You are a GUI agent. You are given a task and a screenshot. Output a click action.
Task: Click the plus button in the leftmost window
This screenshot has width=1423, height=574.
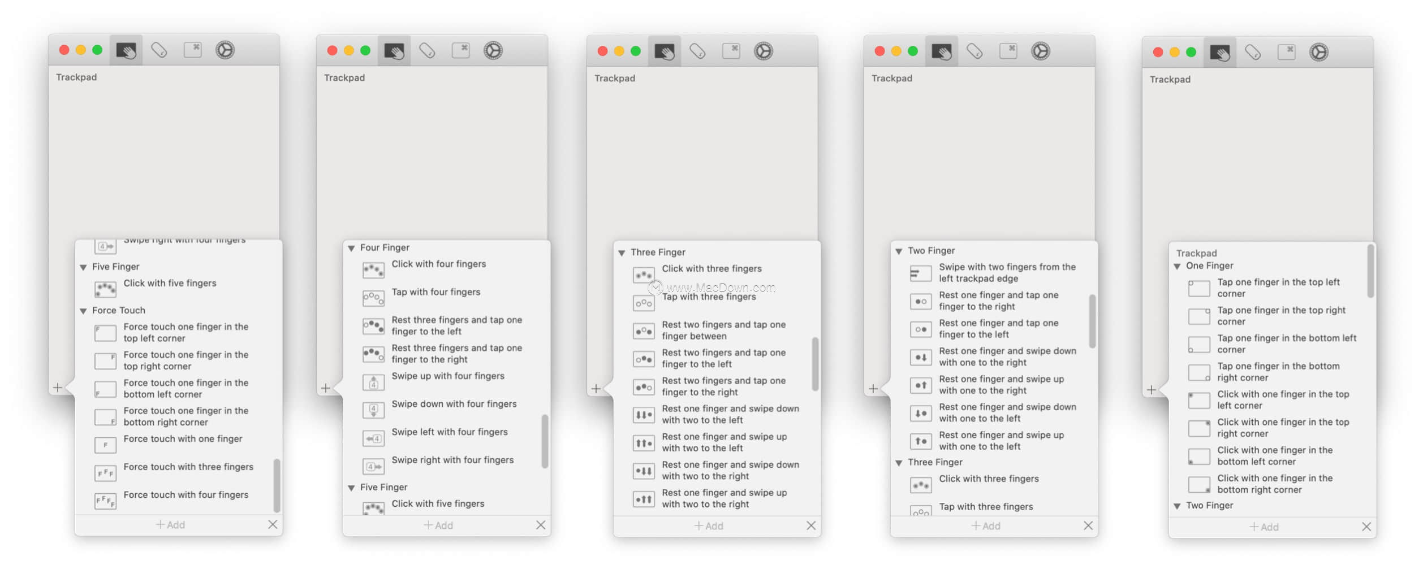(58, 388)
